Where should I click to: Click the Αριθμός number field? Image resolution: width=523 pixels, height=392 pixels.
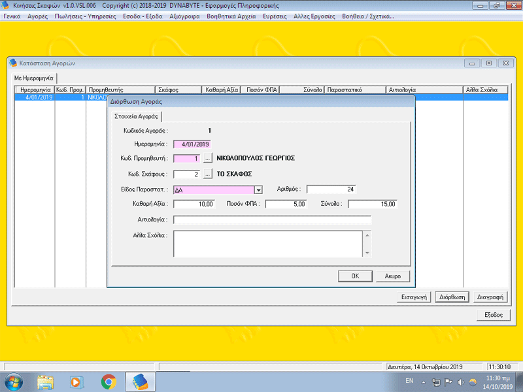click(x=331, y=189)
